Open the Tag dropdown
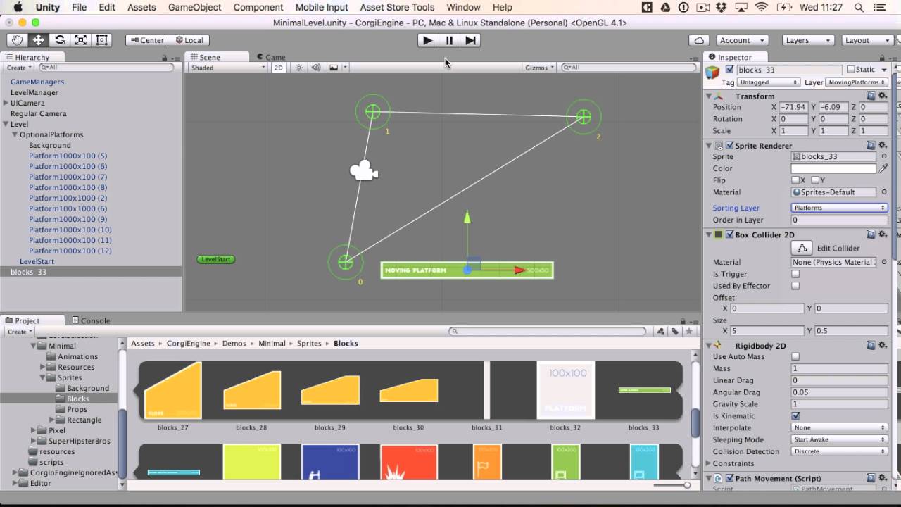The width and height of the screenshot is (901, 507). pyautogui.click(x=769, y=82)
